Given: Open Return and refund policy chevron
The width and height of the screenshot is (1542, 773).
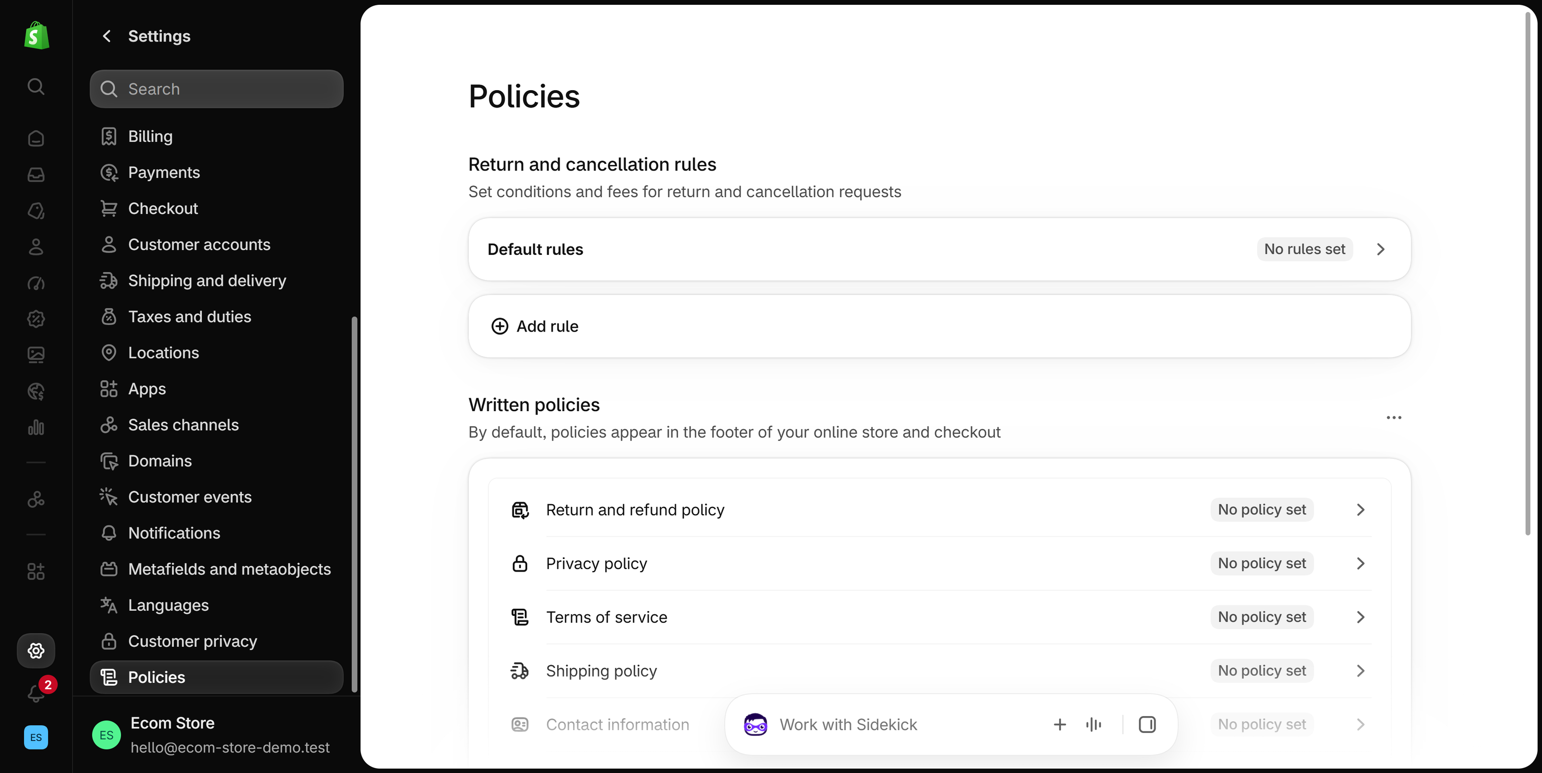Looking at the screenshot, I should 1361,509.
